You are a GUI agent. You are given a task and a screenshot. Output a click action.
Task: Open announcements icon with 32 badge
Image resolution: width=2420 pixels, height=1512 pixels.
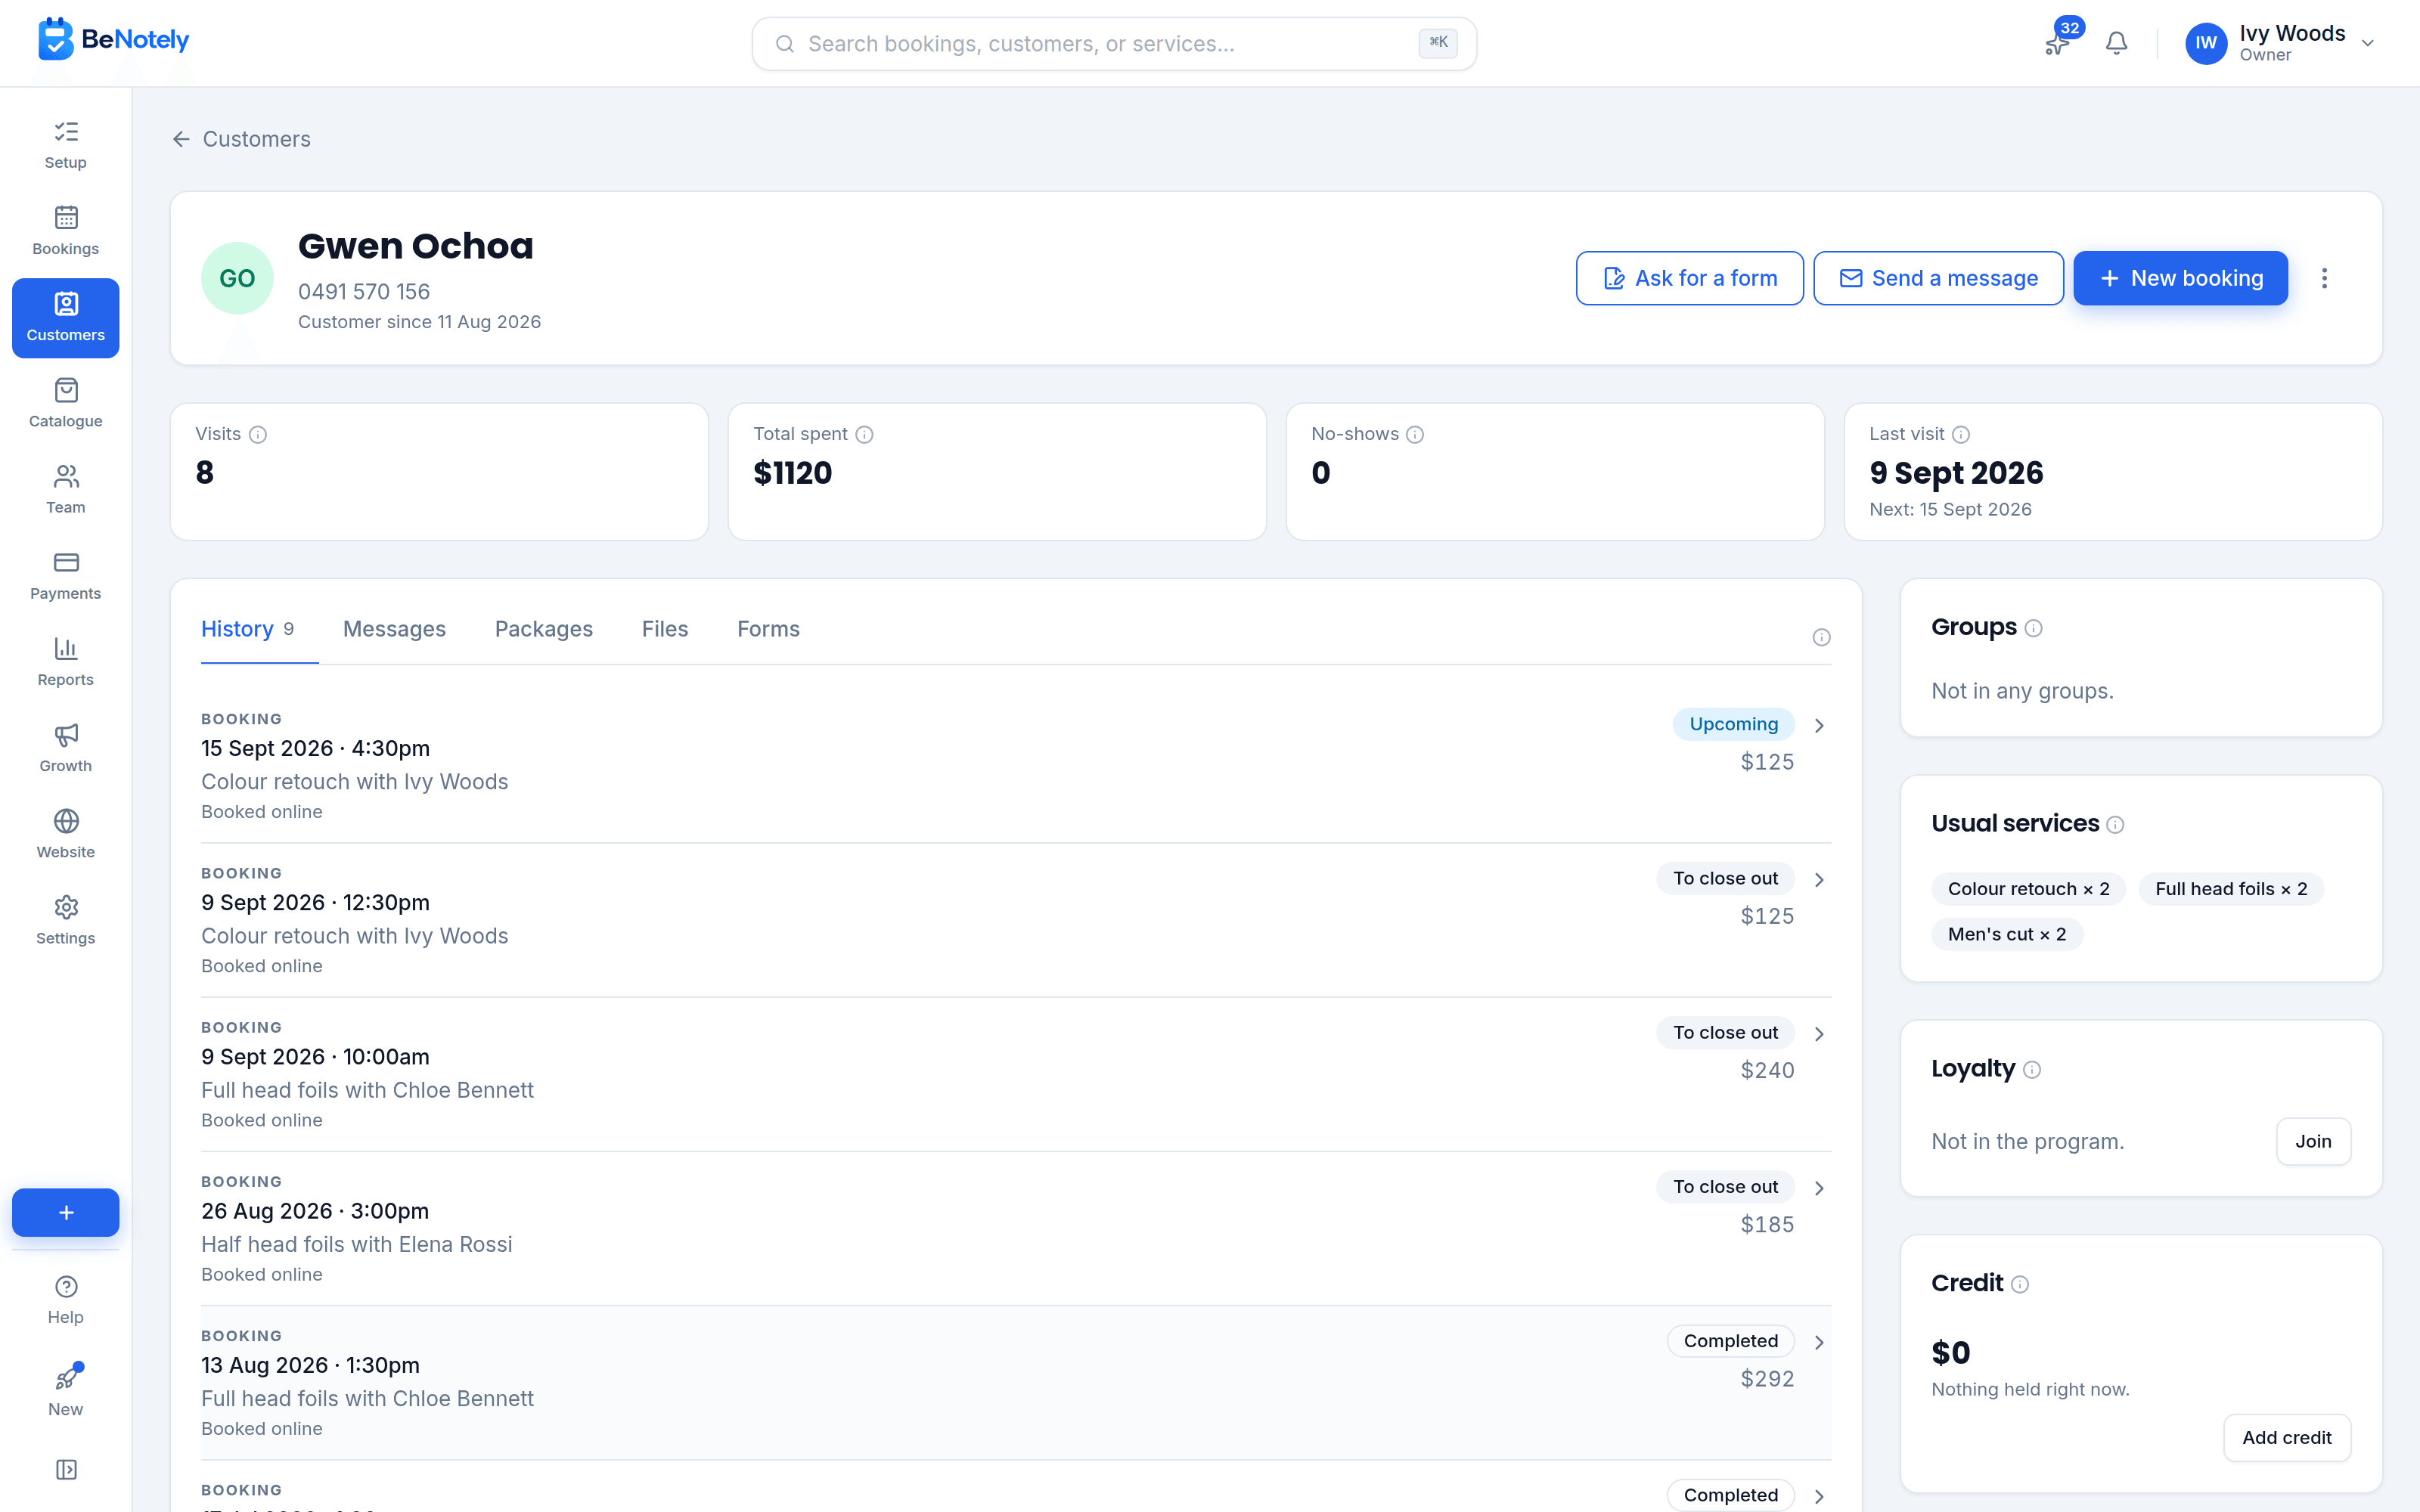click(2058, 43)
